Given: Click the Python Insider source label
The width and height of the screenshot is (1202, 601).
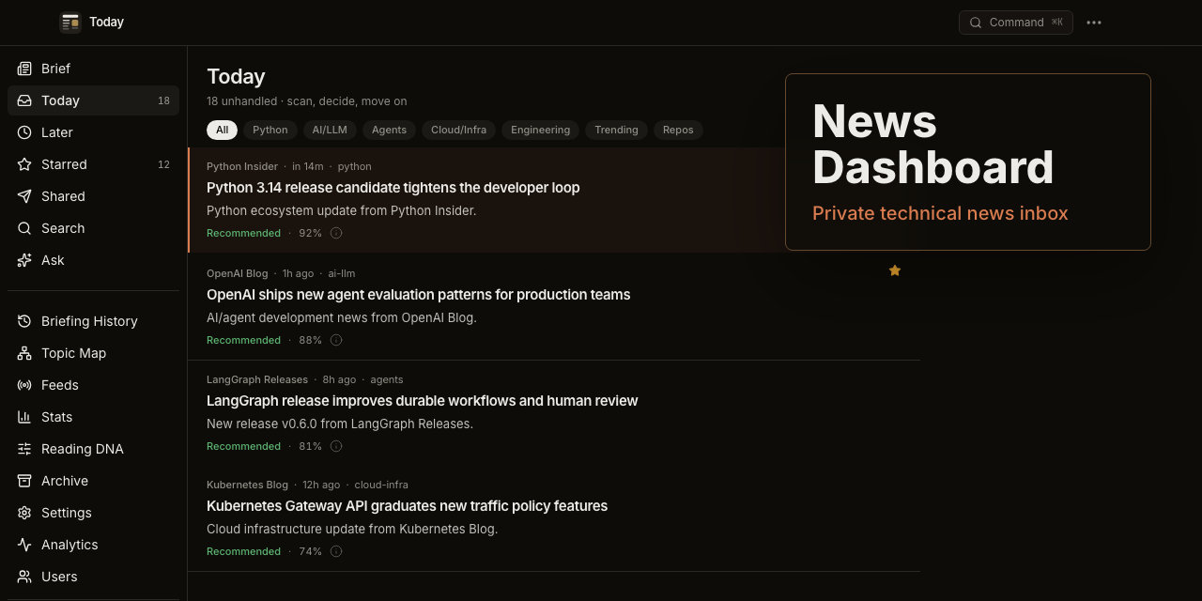Looking at the screenshot, I should (242, 166).
